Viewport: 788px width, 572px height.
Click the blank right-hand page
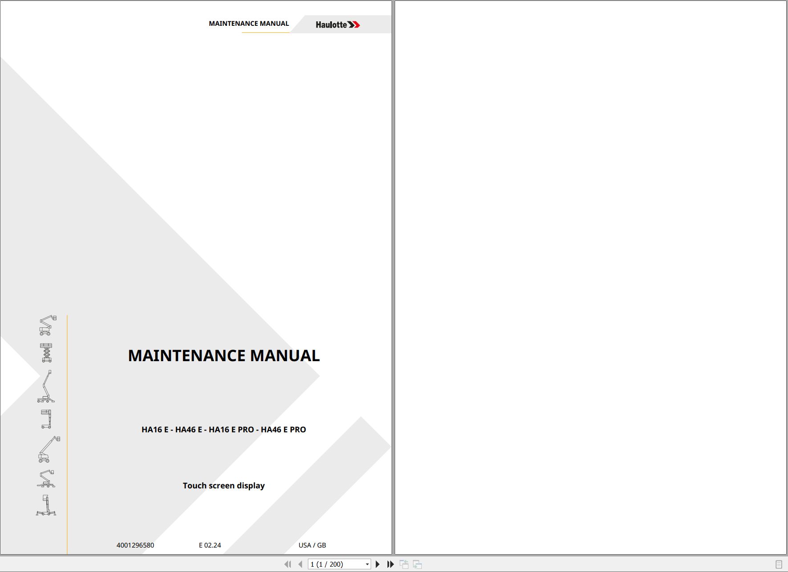tap(590, 278)
